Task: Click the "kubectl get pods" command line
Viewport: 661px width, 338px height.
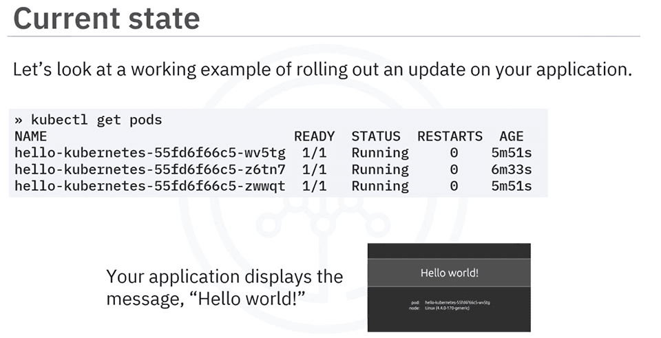Action: click(88, 120)
